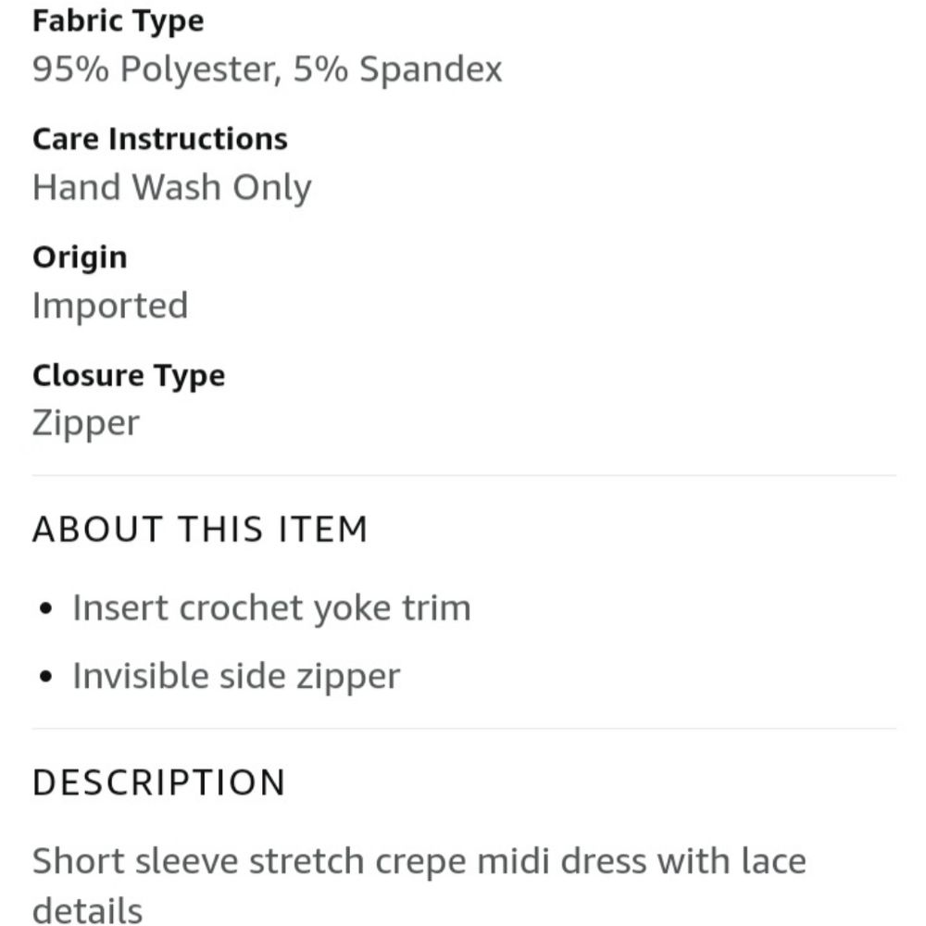
Task: Click the DESCRIPTION section header
Action: click(159, 782)
